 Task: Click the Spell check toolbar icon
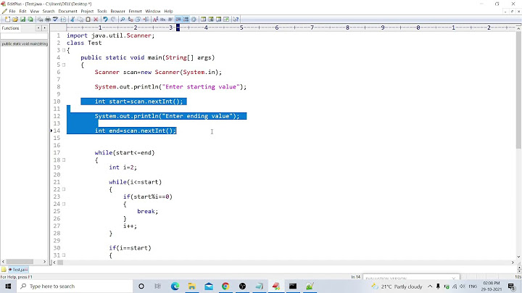click(55, 20)
